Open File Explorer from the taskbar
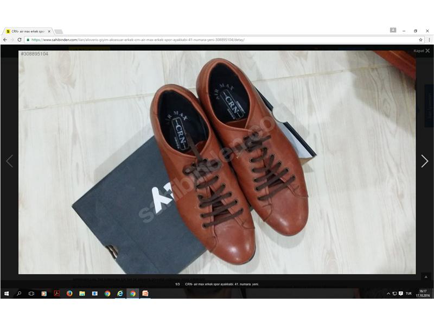 click(x=82, y=293)
